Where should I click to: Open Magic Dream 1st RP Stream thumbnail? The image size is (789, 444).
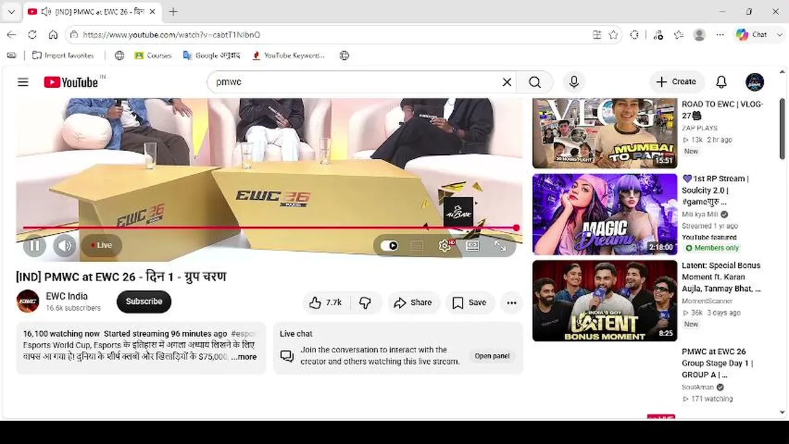[x=605, y=214]
